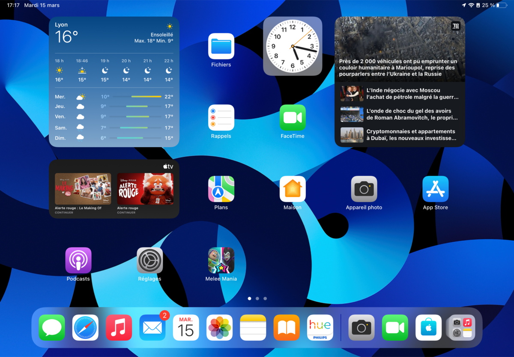Launch FaceTime from the home screen grid
The image size is (514, 357).
point(293,118)
